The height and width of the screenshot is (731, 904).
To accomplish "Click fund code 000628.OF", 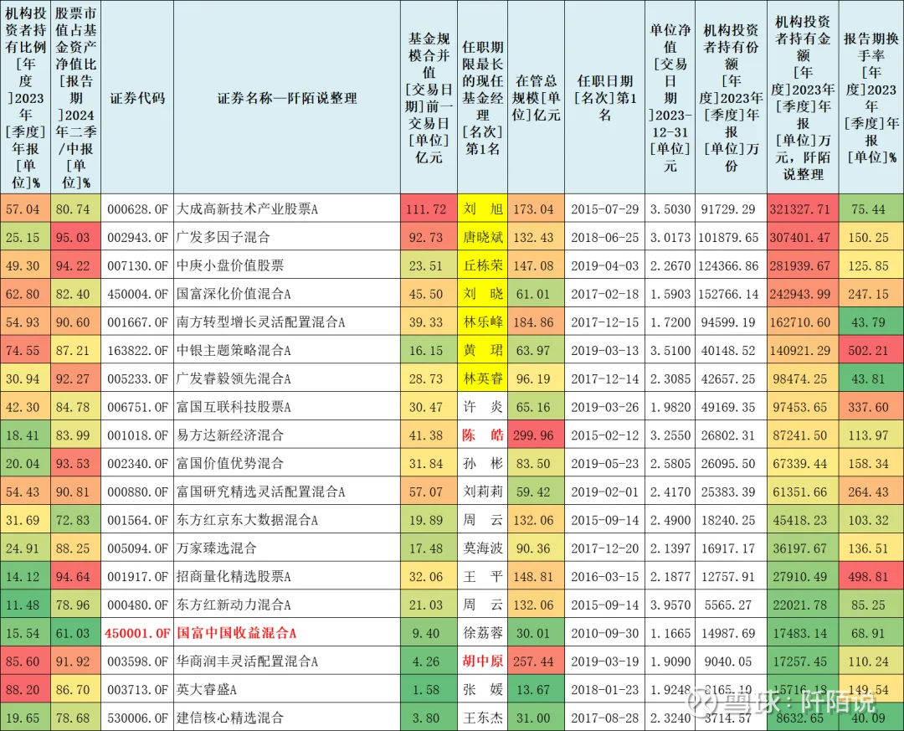I will pos(137,208).
